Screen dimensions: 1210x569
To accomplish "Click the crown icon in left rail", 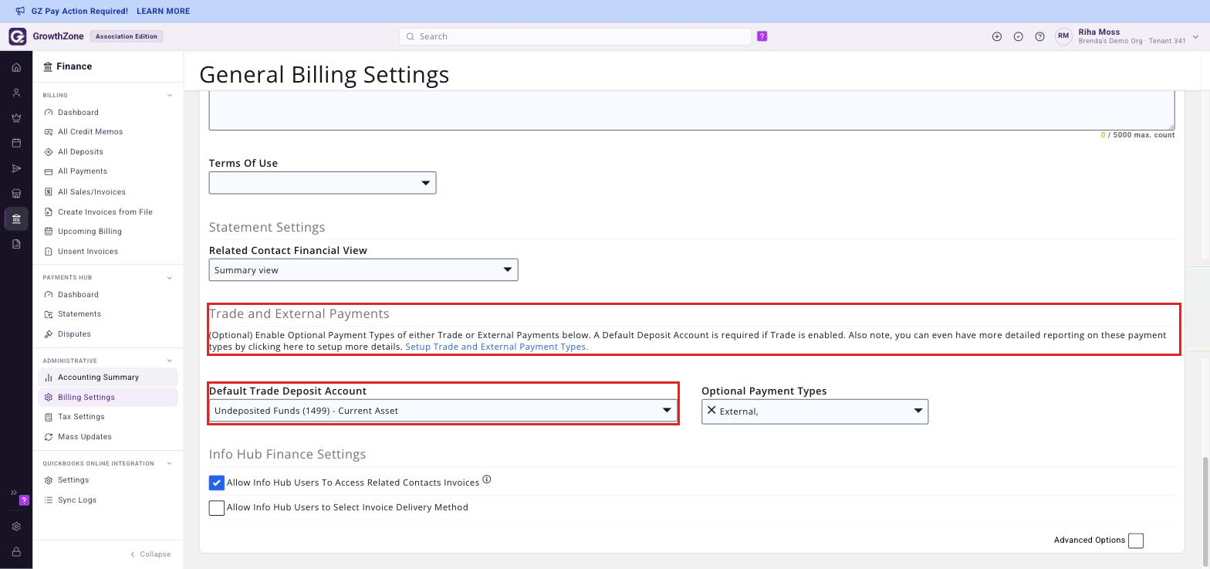I will pyautogui.click(x=16, y=118).
